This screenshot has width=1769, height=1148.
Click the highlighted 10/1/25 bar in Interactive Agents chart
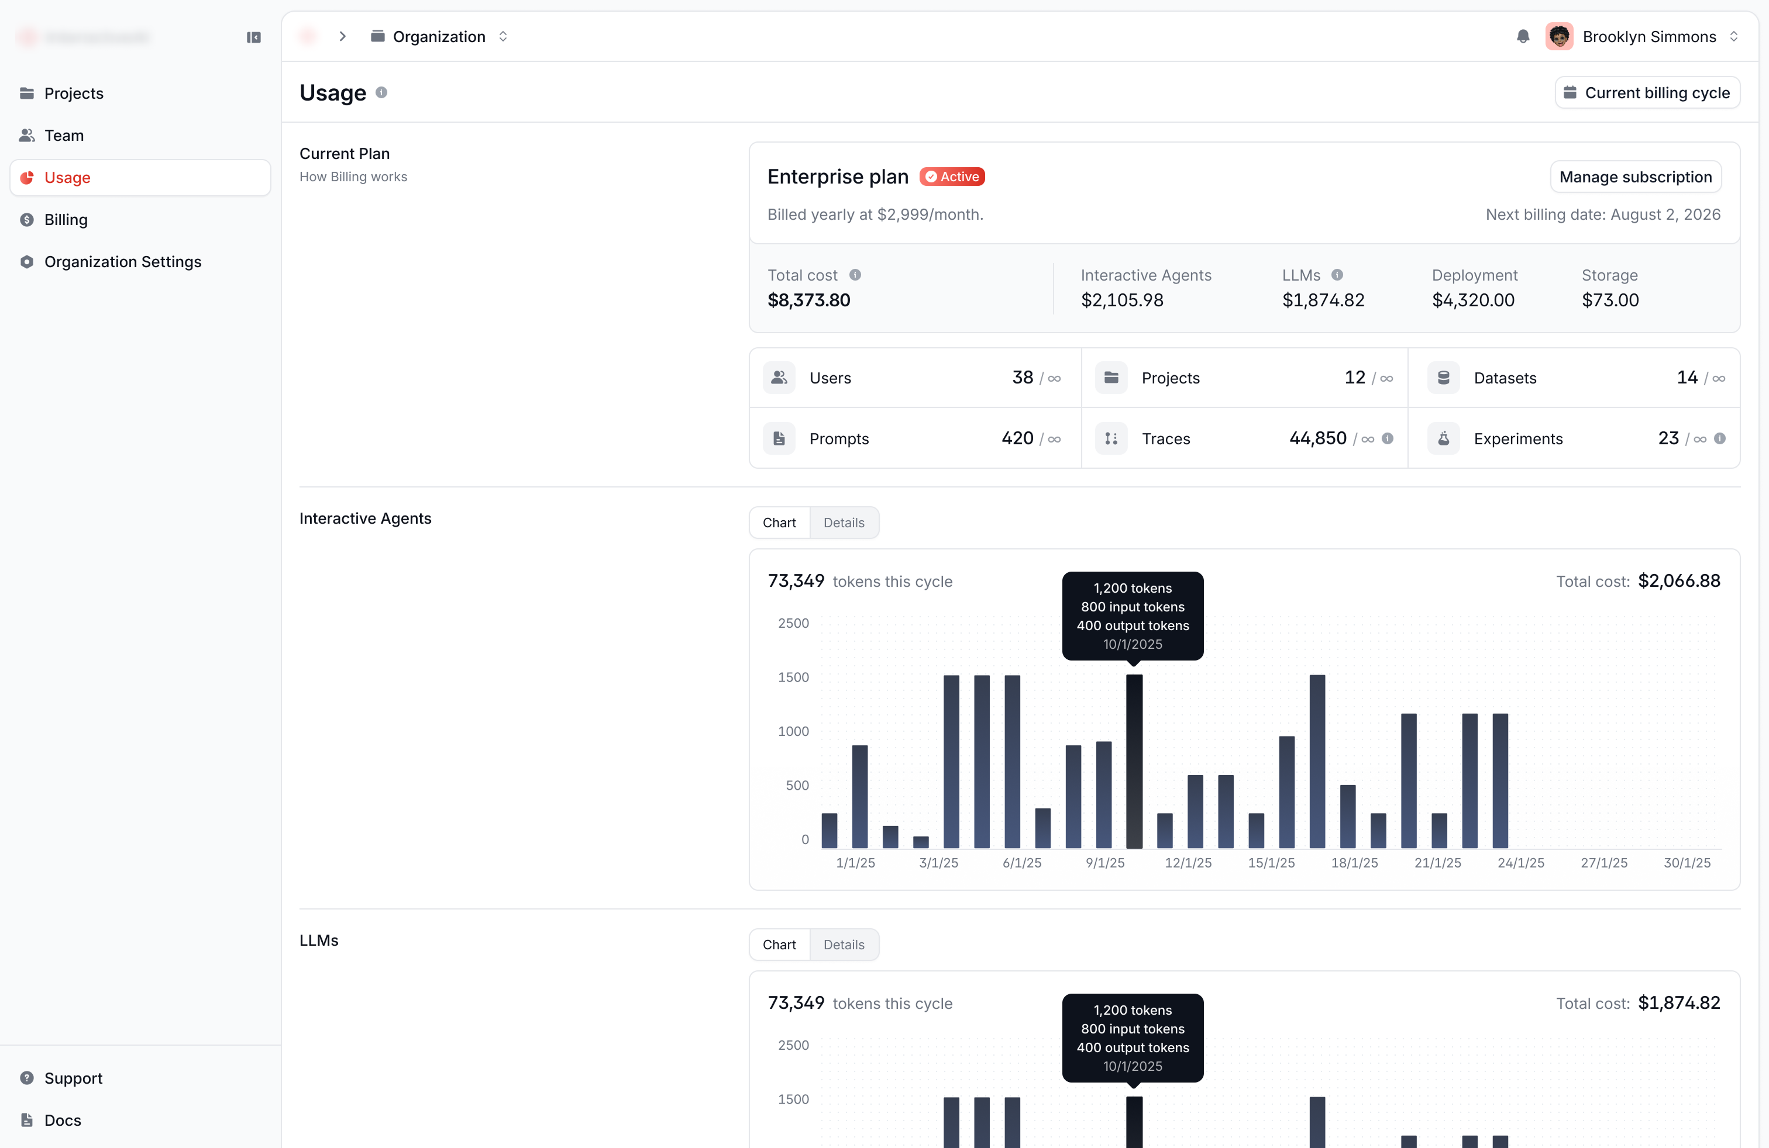pyautogui.click(x=1134, y=761)
